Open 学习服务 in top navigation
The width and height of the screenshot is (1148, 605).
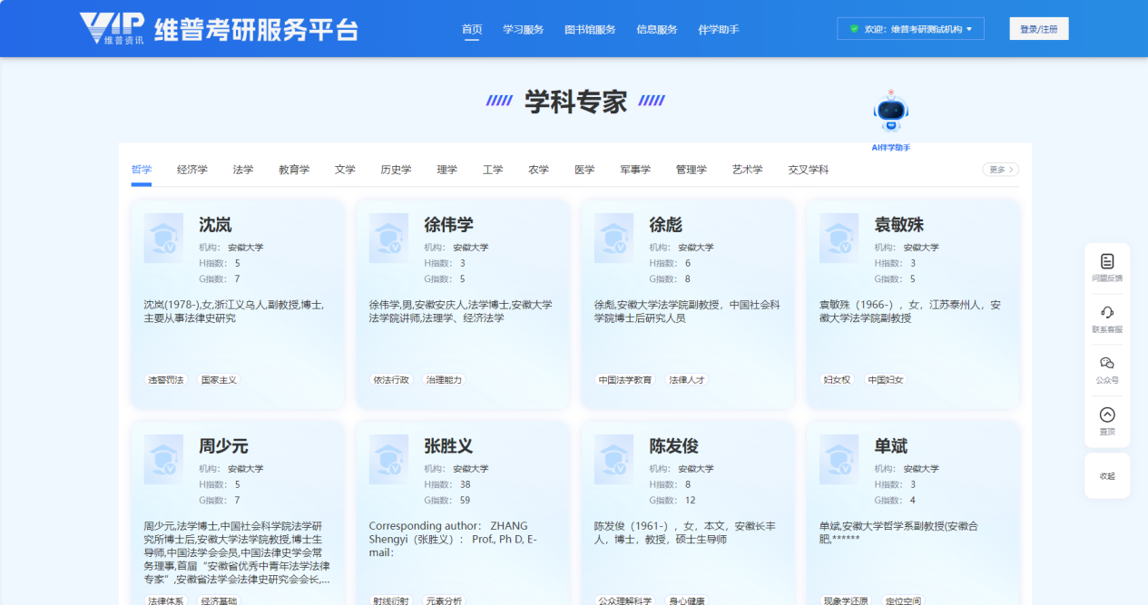[524, 29]
